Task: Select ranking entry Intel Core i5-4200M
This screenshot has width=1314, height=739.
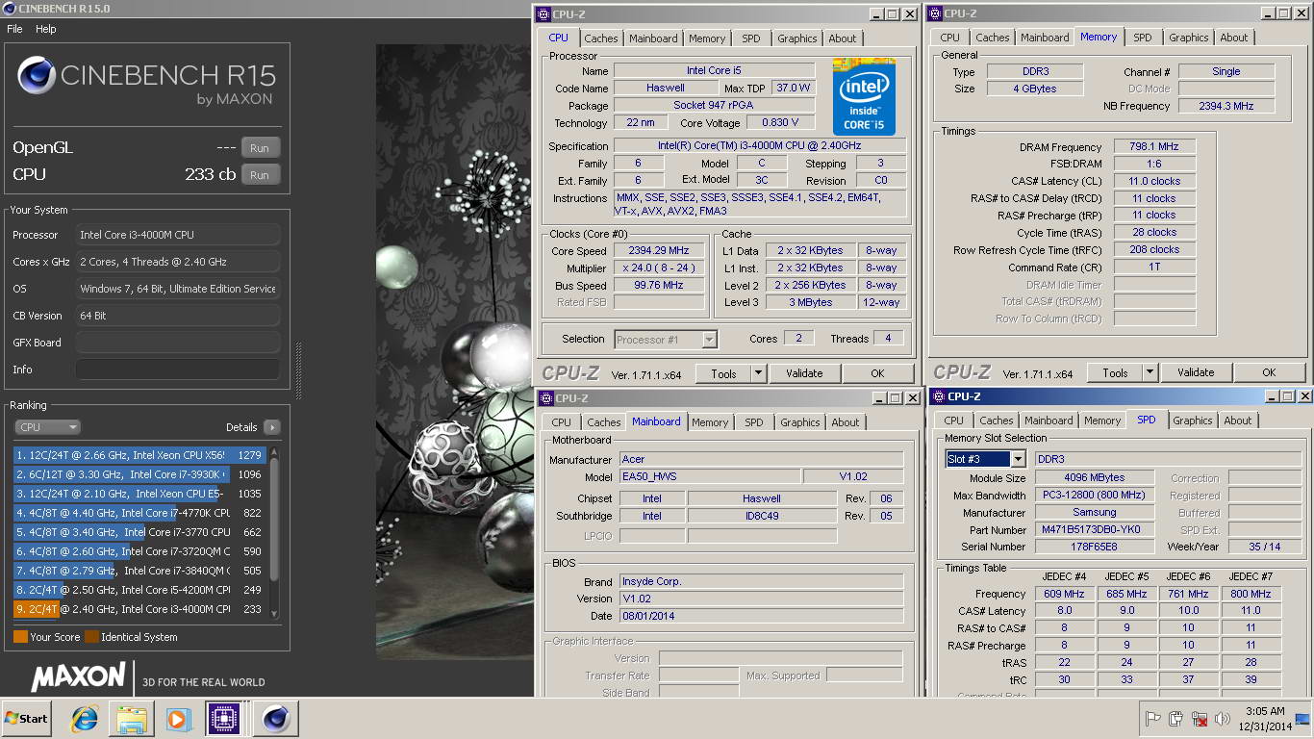Action: coord(140,590)
